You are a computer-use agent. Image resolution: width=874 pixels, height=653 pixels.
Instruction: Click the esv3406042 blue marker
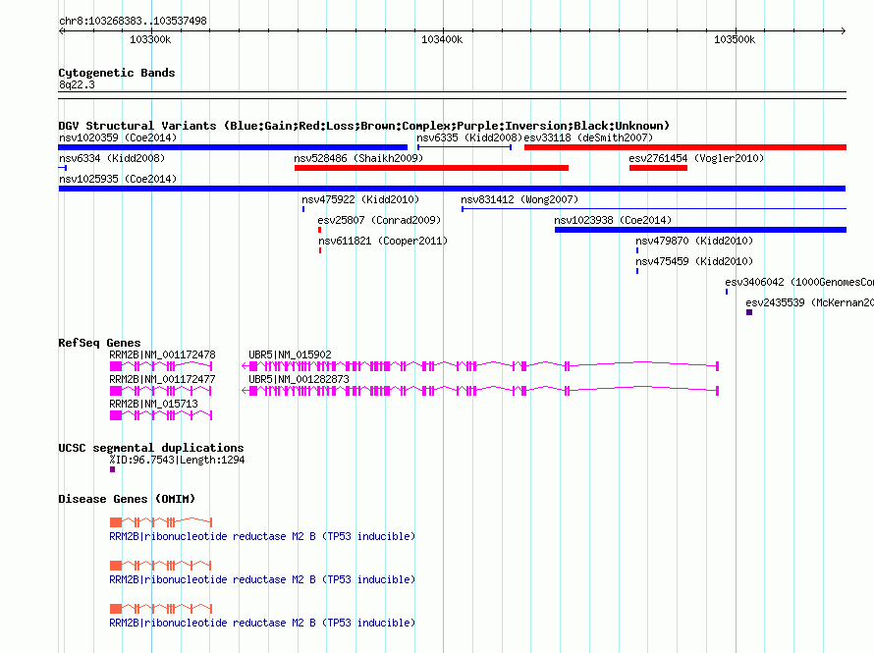[x=727, y=292]
